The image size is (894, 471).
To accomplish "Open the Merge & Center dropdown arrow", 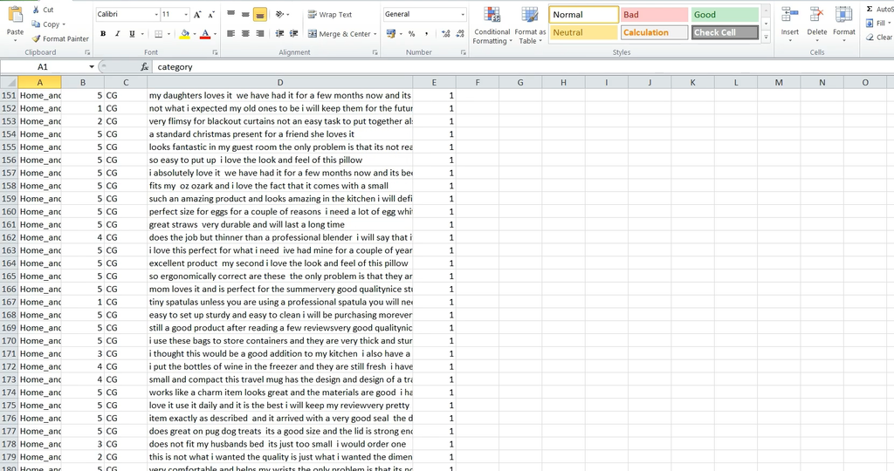I will coord(375,34).
